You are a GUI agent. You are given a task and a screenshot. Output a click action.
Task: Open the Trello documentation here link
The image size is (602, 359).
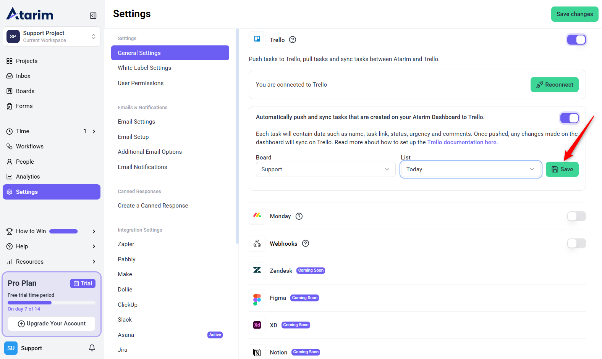coord(462,142)
